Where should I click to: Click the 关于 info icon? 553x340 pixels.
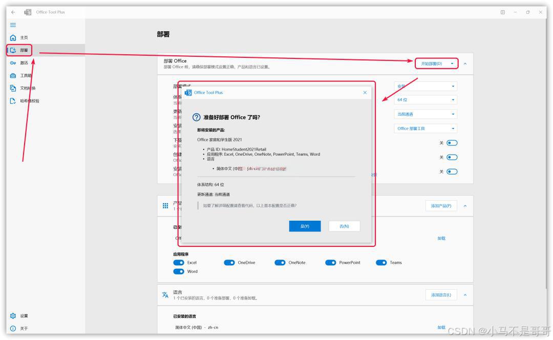click(x=13, y=328)
